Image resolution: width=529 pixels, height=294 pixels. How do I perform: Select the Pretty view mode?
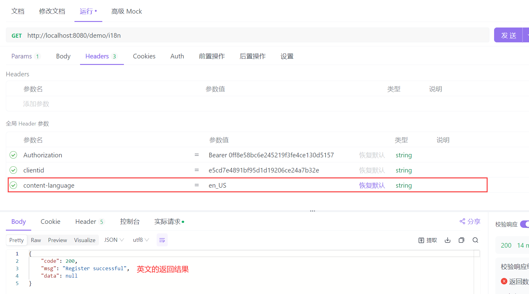[x=16, y=240]
